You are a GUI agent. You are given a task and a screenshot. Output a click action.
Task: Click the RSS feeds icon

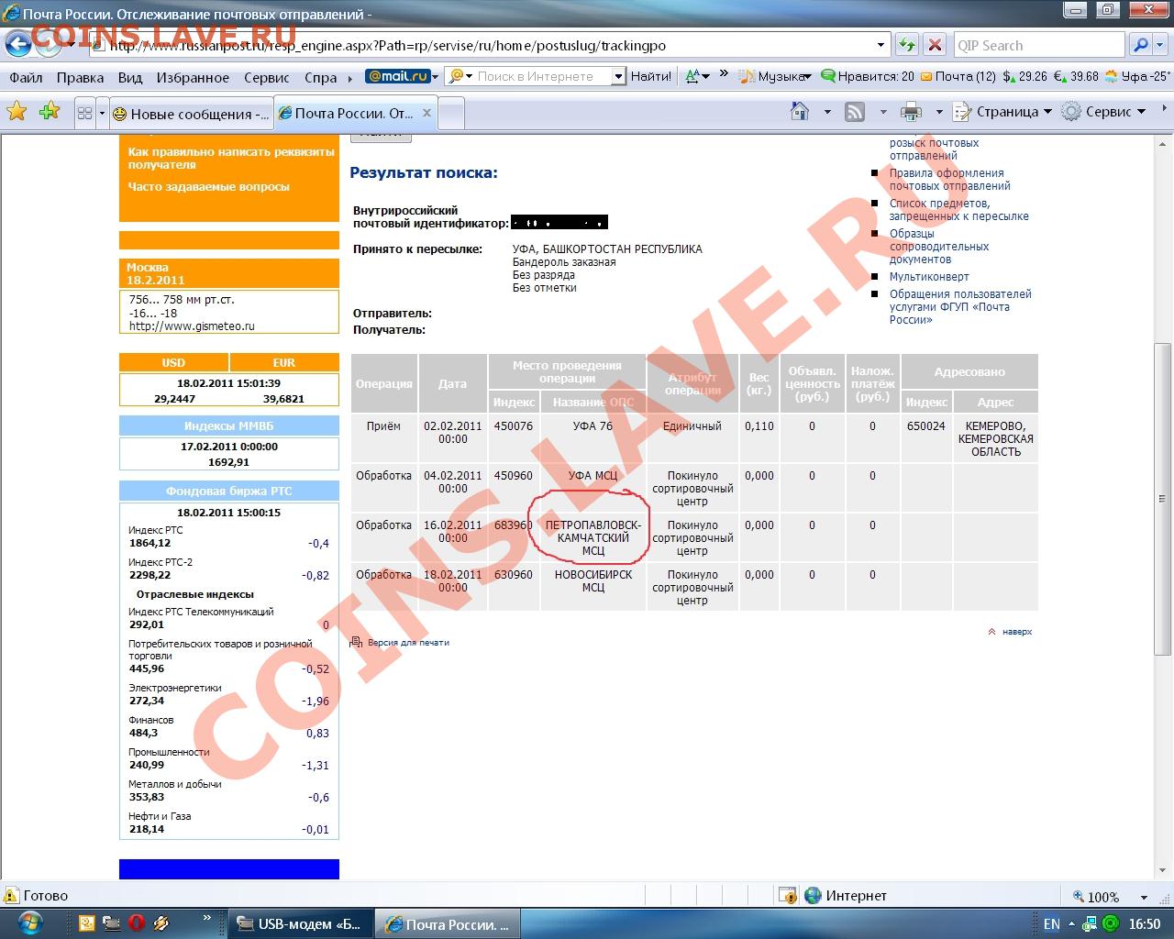pos(855,112)
